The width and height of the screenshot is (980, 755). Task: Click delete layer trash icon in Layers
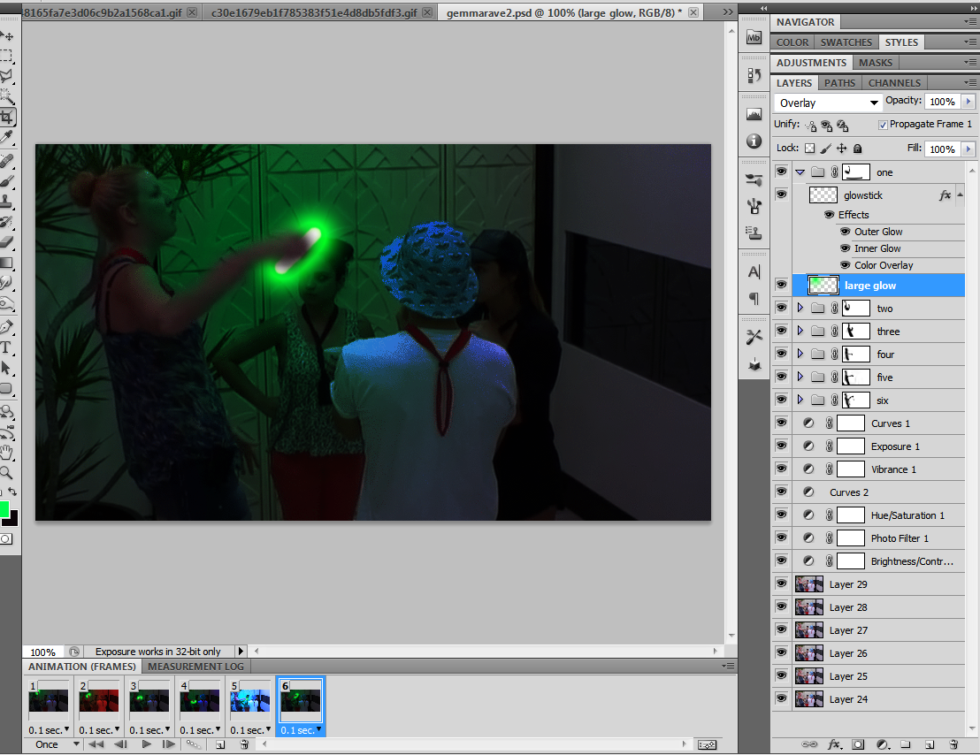pyautogui.click(x=953, y=744)
